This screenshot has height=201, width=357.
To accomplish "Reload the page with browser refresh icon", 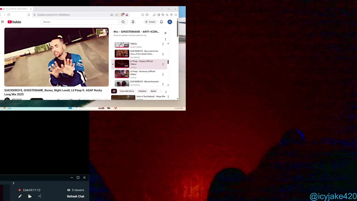I will point(9,15).
